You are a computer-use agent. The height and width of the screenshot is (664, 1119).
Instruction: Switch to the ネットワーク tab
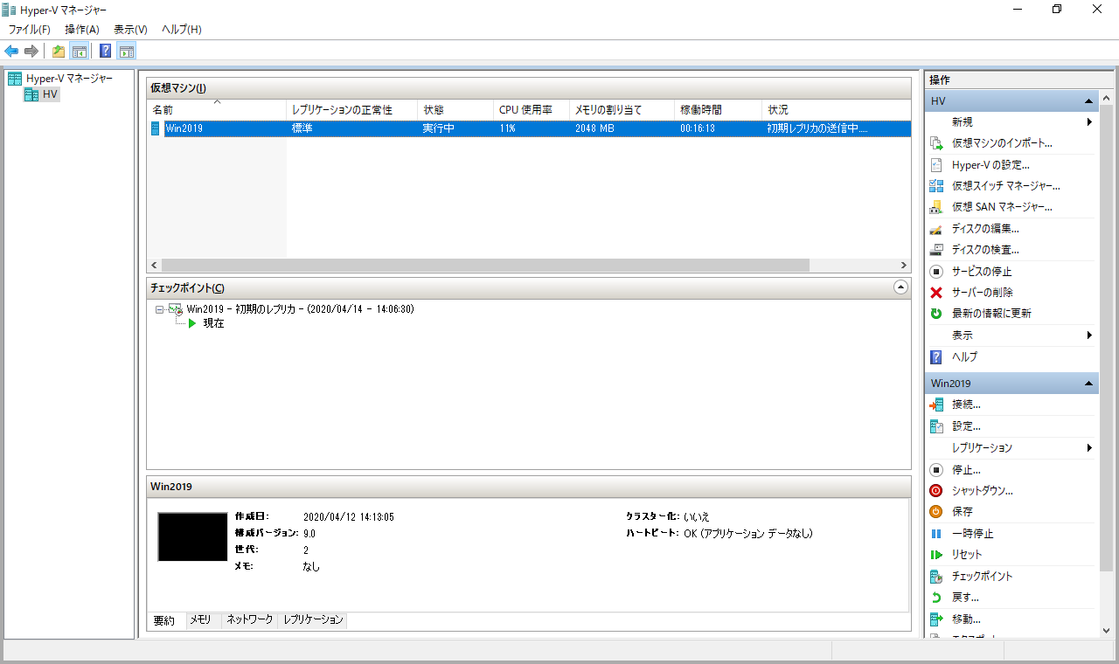[x=250, y=619]
